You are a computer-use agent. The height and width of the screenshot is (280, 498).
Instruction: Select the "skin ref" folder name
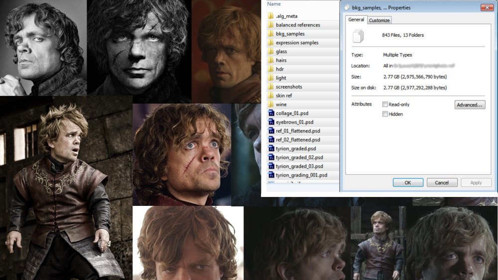pyautogui.click(x=284, y=95)
